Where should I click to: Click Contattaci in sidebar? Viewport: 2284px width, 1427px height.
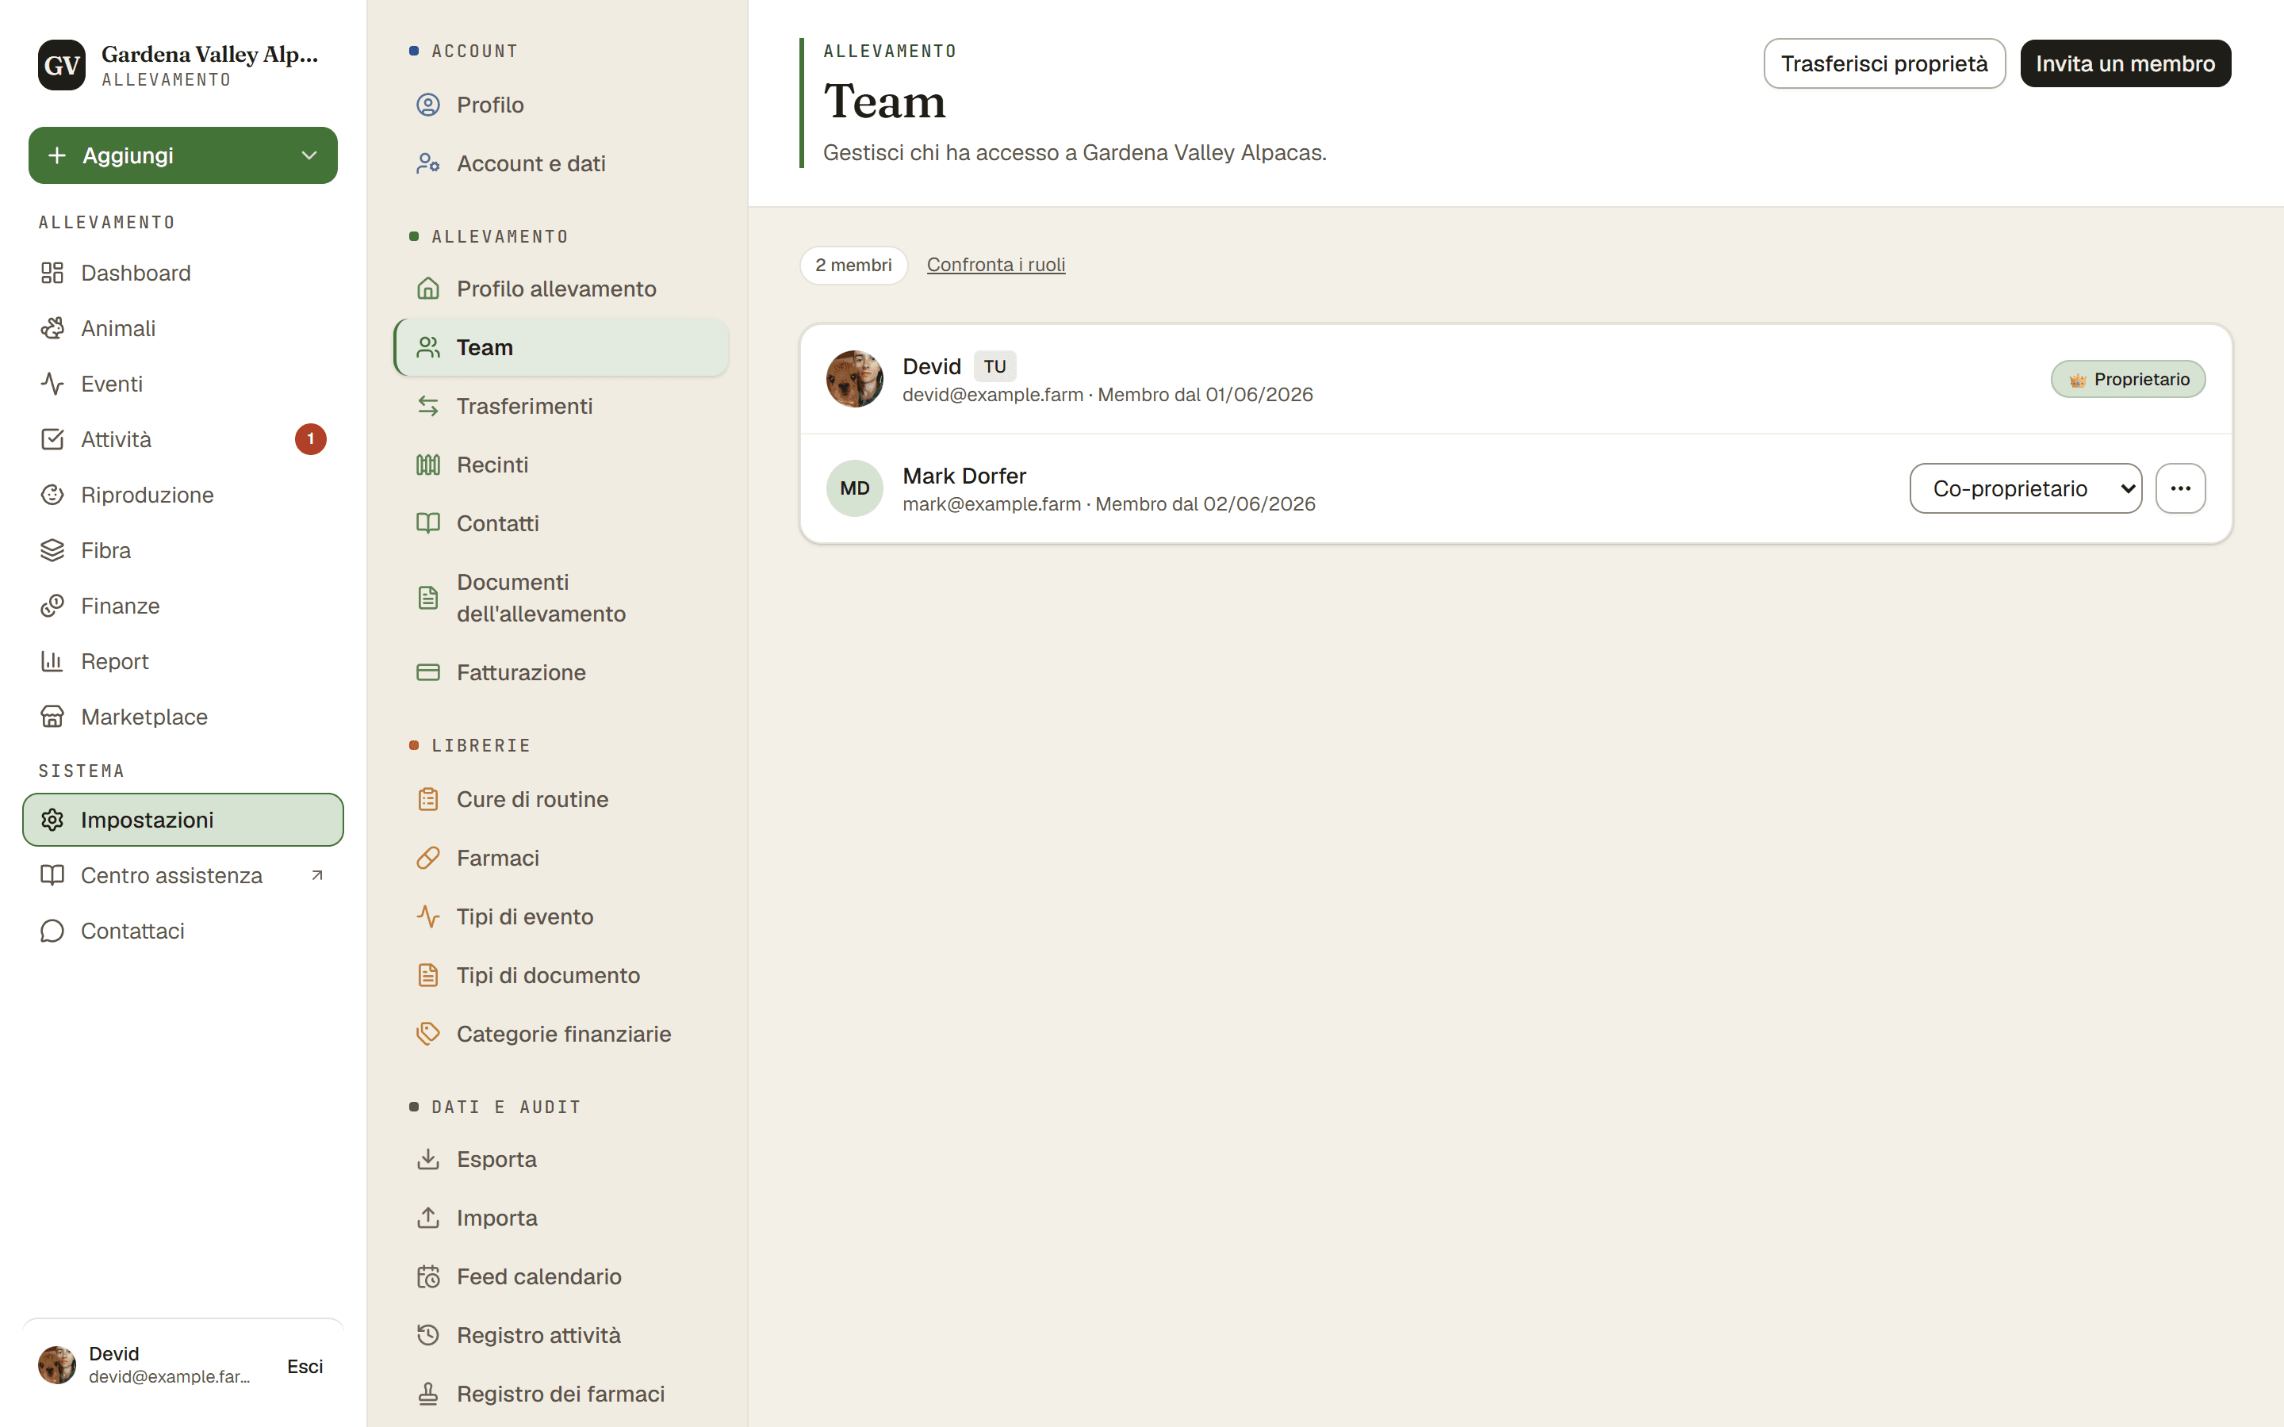pyautogui.click(x=183, y=932)
